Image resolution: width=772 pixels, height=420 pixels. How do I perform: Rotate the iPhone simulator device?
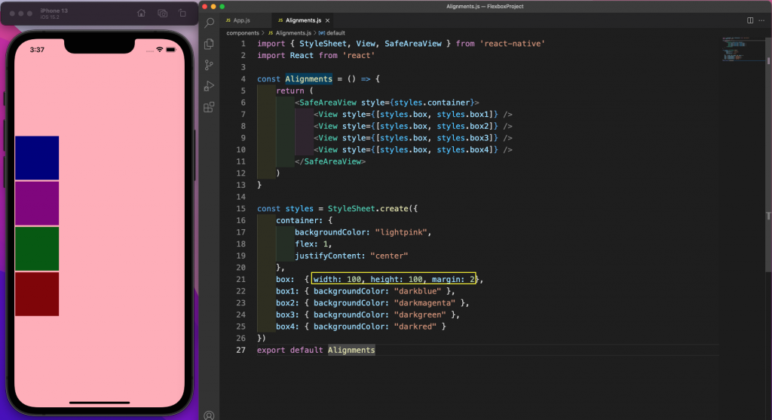pos(182,14)
